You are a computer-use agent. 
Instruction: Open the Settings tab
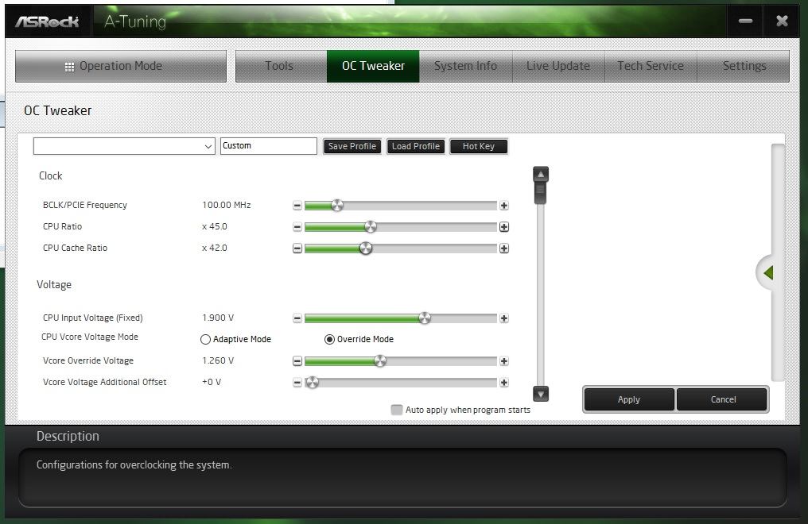(744, 66)
